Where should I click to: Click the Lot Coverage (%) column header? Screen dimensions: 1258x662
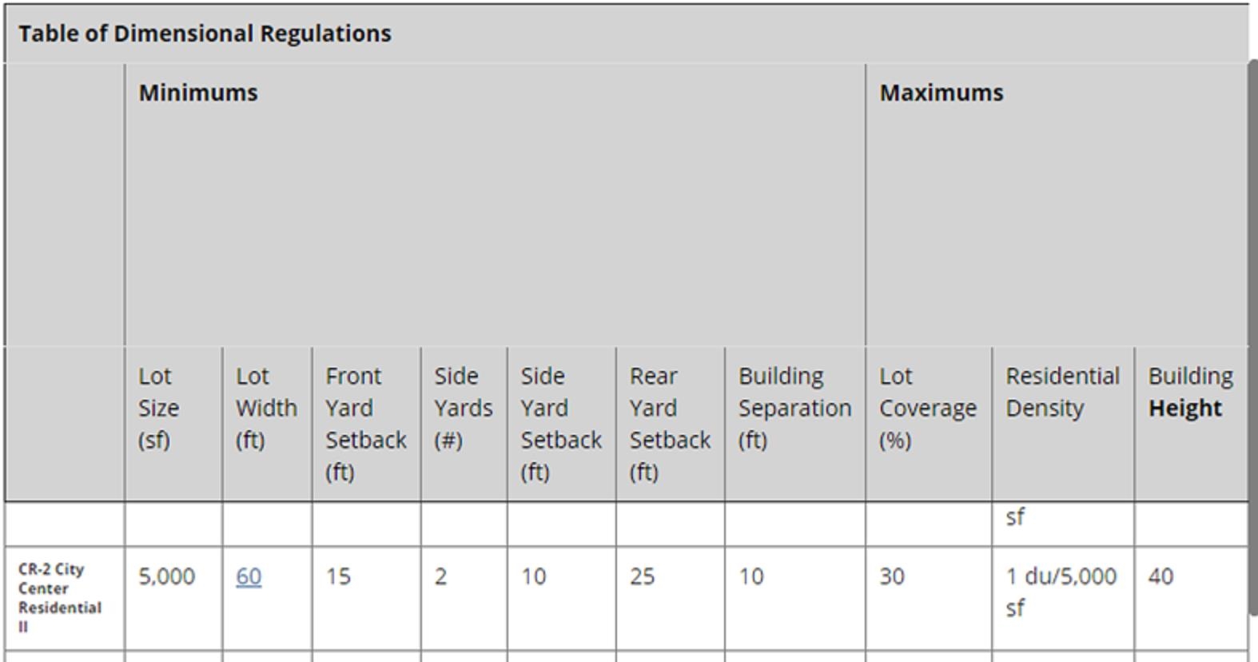(x=927, y=408)
